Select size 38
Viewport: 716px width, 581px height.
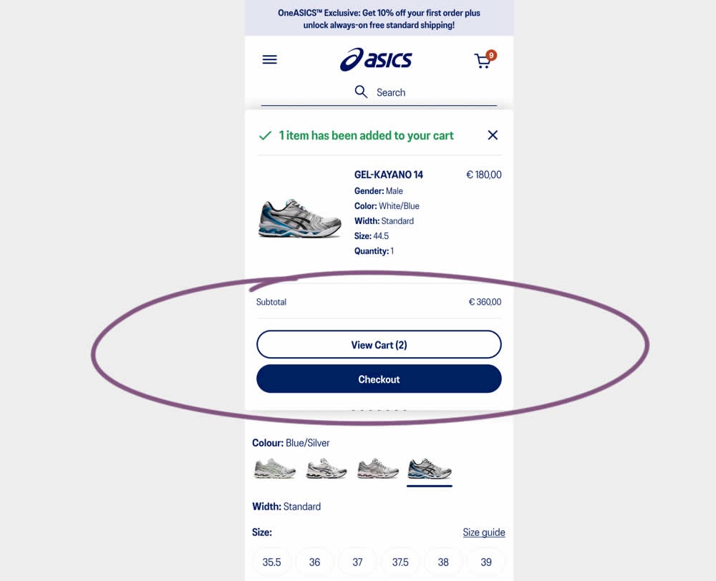[443, 562]
